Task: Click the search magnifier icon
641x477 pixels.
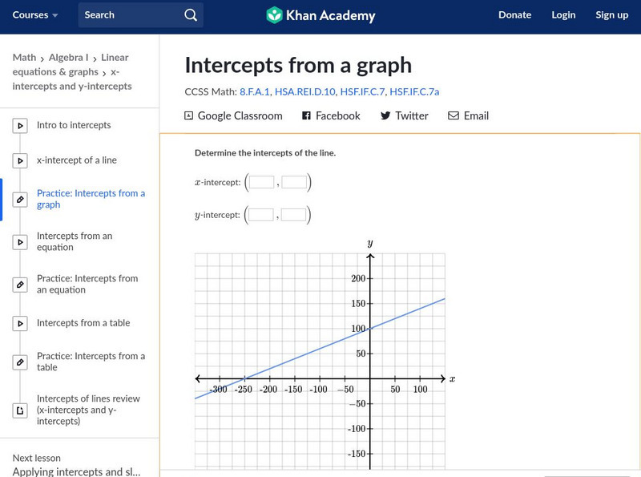Action: pyautogui.click(x=190, y=14)
